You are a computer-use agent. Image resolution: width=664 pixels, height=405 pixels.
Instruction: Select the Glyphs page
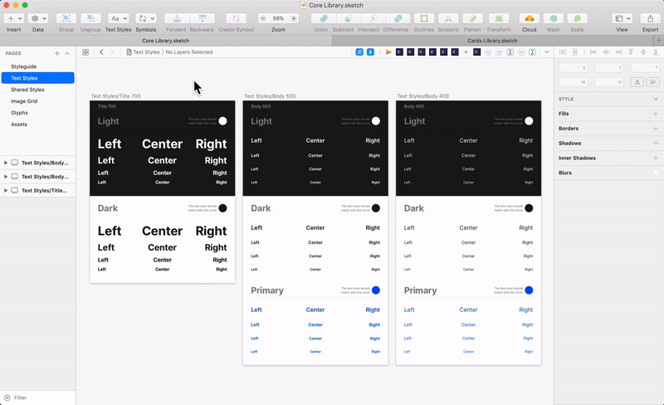[x=37, y=113]
